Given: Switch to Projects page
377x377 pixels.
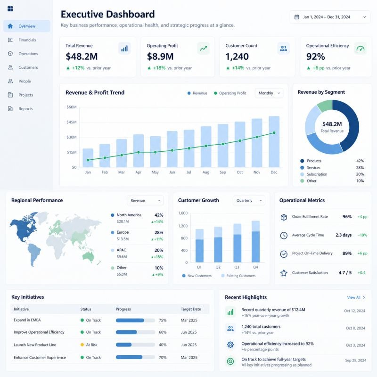Looking at the screenshot, I should tap(27, 95).
